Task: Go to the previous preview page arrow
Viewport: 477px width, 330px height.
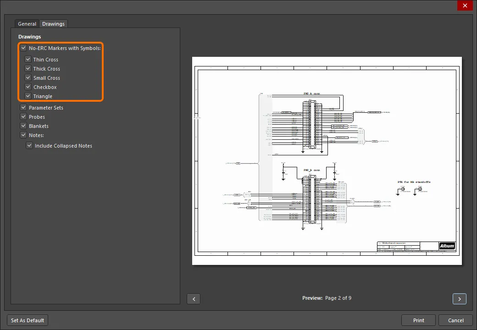Action: (x=194, y=299)
